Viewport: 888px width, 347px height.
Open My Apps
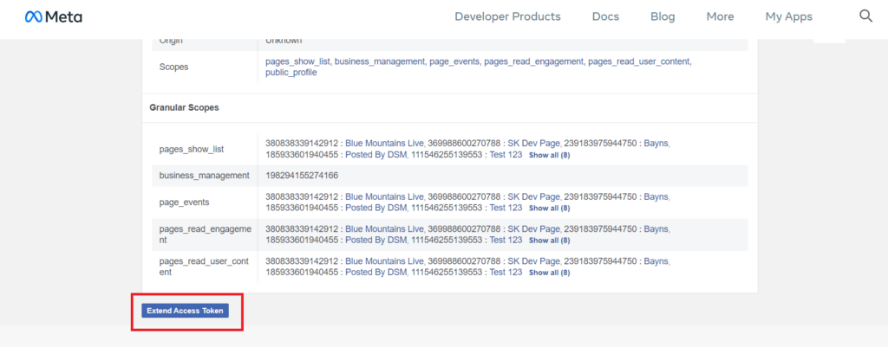(x=789, y=17)
